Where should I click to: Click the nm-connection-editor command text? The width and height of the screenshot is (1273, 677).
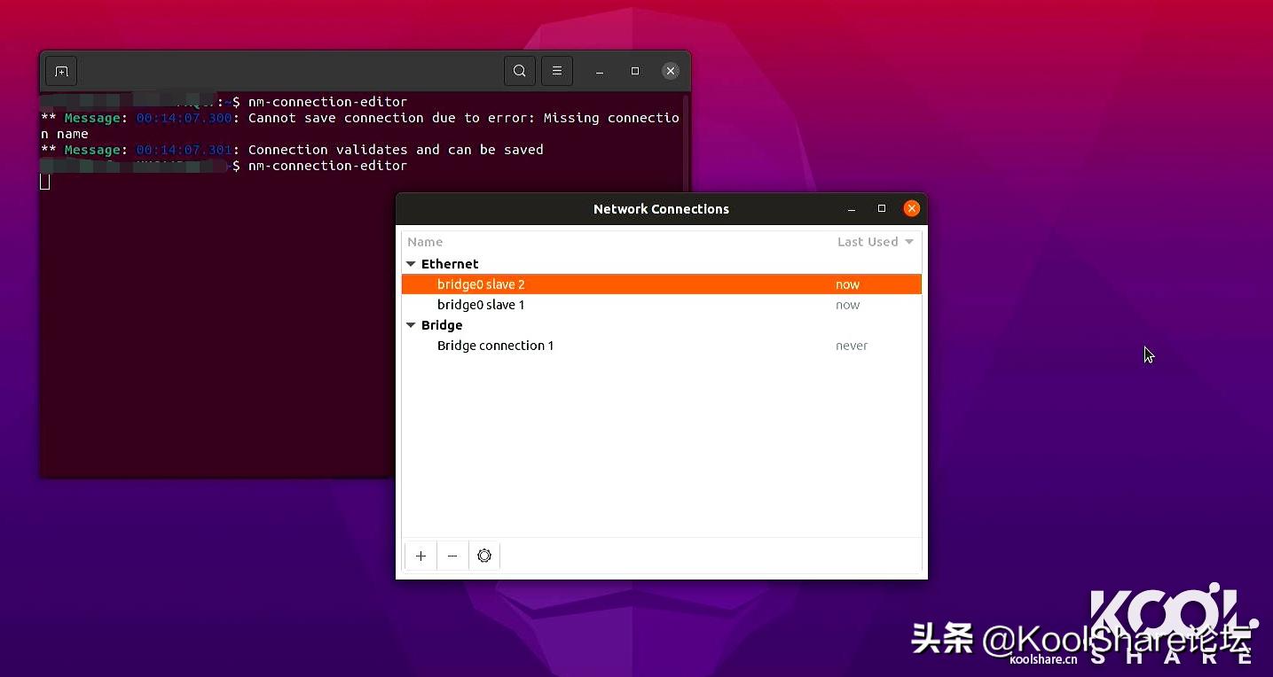328,101
